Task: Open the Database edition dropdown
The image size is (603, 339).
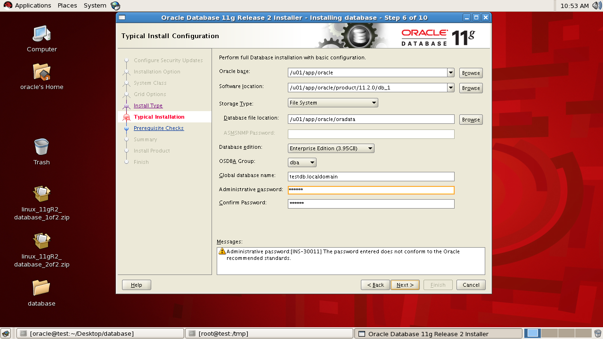Action: click(x=331, y=148)
